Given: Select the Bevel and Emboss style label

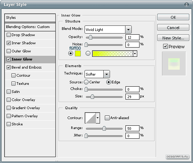Looking at the screenshot, I should coord(27,67).
